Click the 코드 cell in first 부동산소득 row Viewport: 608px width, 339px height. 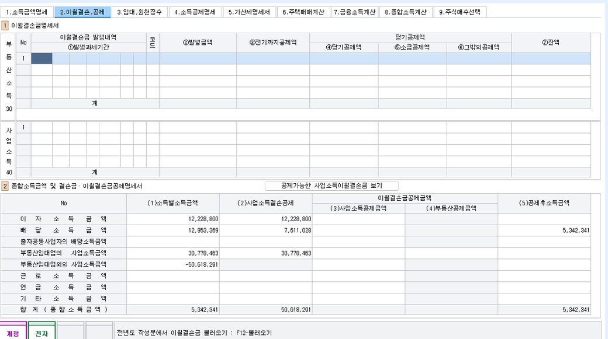[x=153, y=58]
